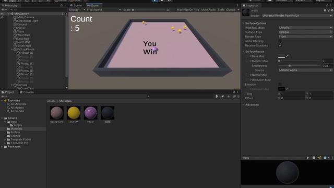Open the smoothness Source dropdown
This screenshot has width=334, height=188.
coord(305,70)
